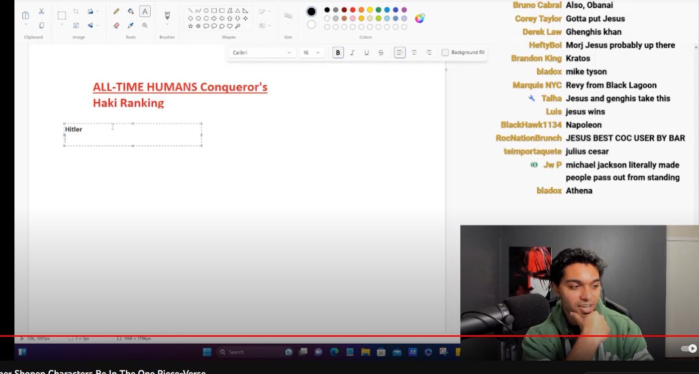
Task: Open the shape Fill dropdown
Action: tap(264, 25)
